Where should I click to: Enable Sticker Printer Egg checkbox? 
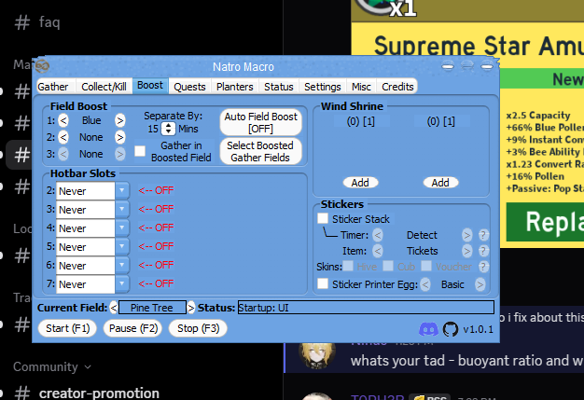(323, 283)
